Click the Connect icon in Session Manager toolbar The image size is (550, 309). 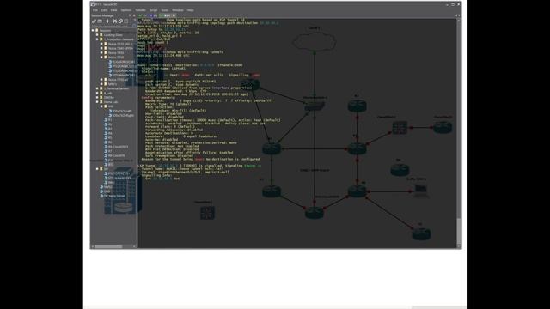coord(94,21)
